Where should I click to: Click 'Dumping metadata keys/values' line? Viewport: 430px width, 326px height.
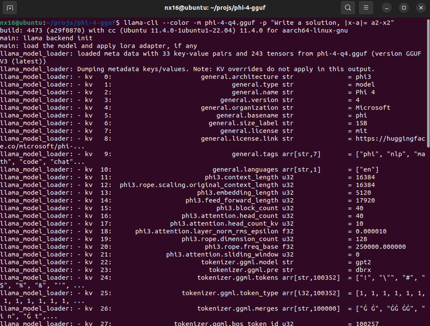(187, 69)
